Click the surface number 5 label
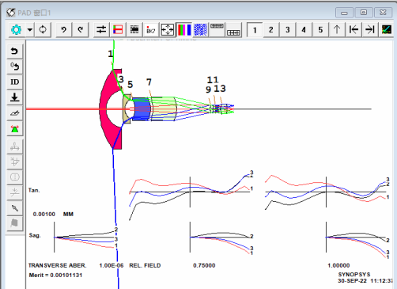Screen dimensions: 397x289 (x=130, y=85)
